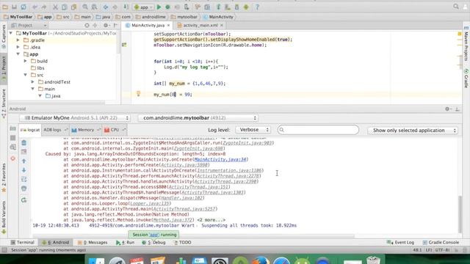Click the logcat Print icon
This screenshot has height=264, width=470.
pos(24,188)
